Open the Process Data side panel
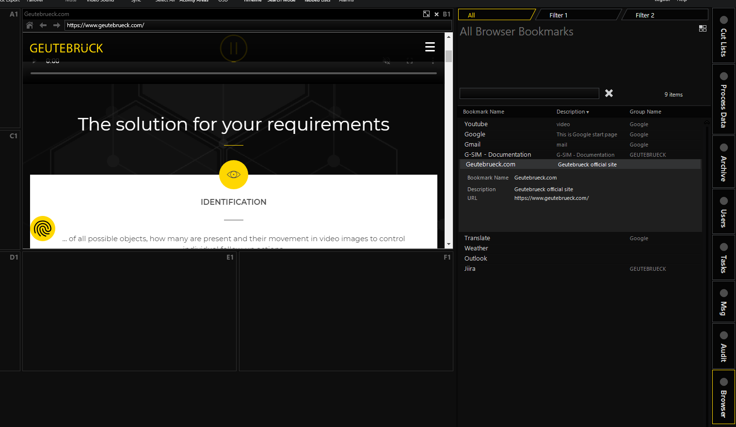This screenshot has height=427, width=736. (x=723, y=99)
